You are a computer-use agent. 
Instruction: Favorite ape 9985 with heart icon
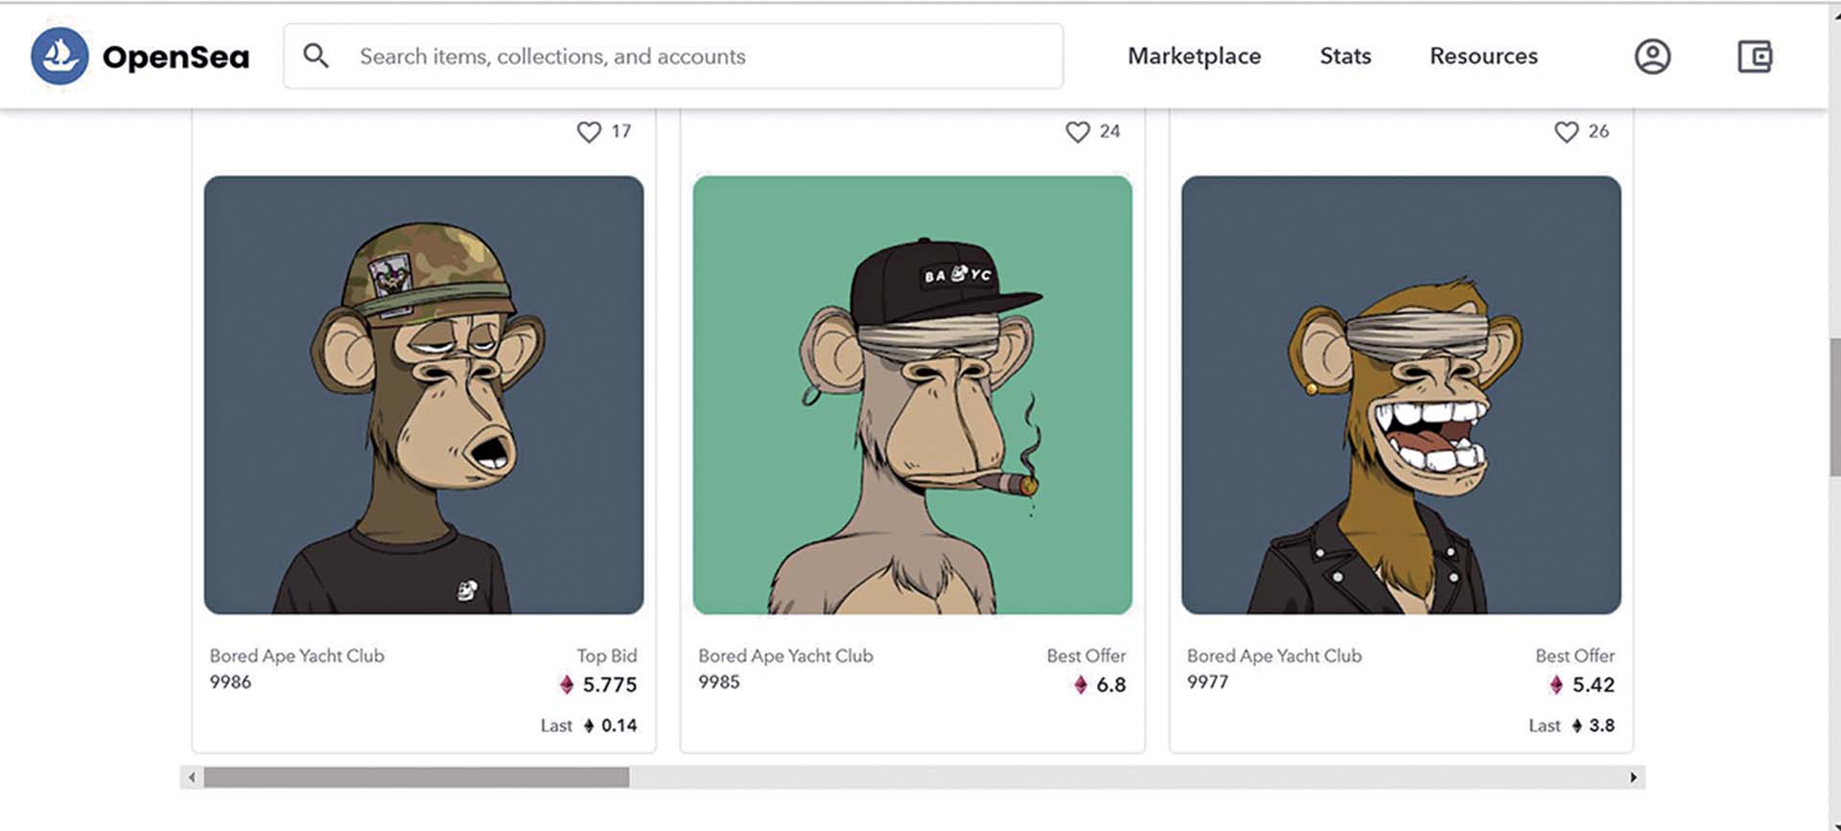pyautogui.click(x=1078, y=131)
